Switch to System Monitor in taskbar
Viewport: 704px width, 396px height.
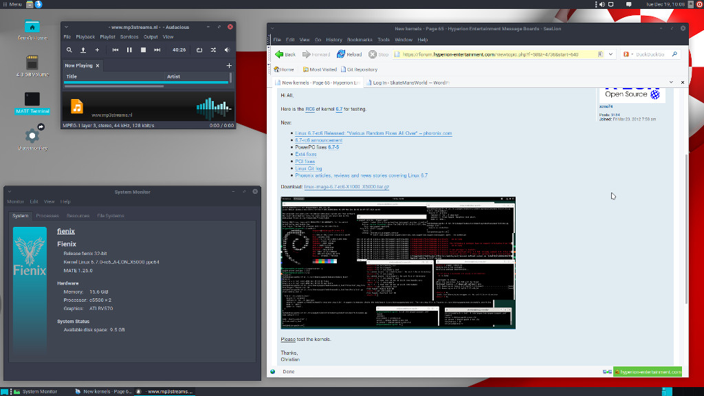coord(36,391)
